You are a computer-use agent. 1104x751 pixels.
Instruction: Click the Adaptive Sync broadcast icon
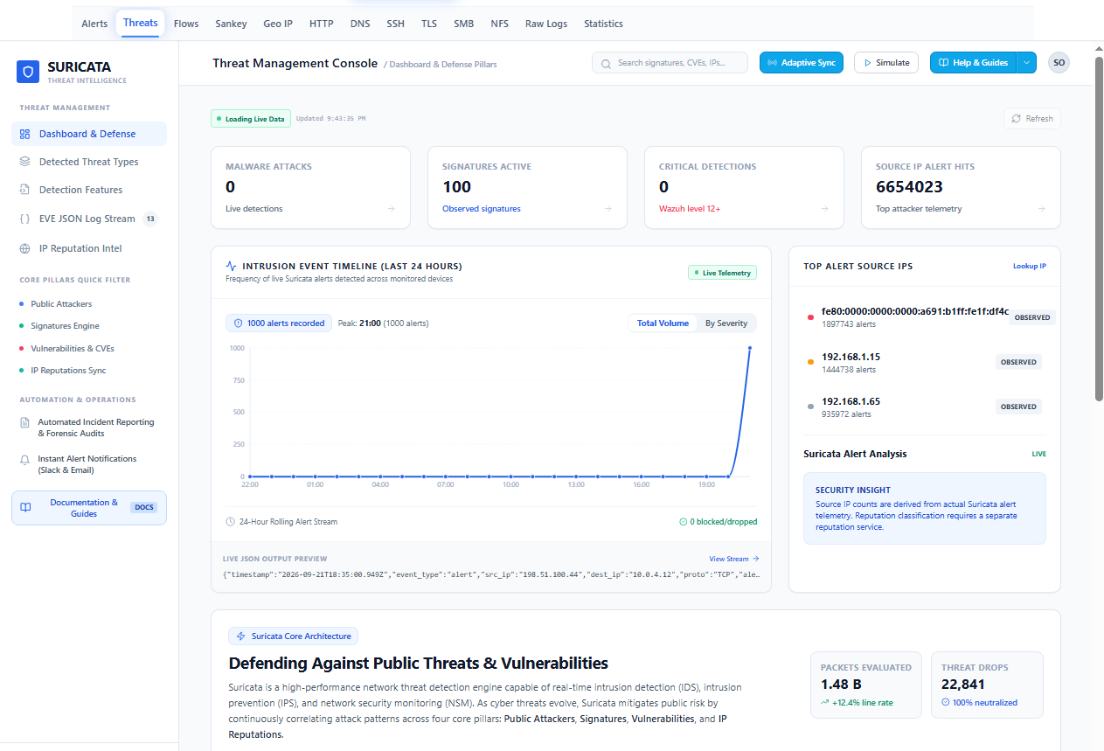pyautogui.click(x=772, y=63)
